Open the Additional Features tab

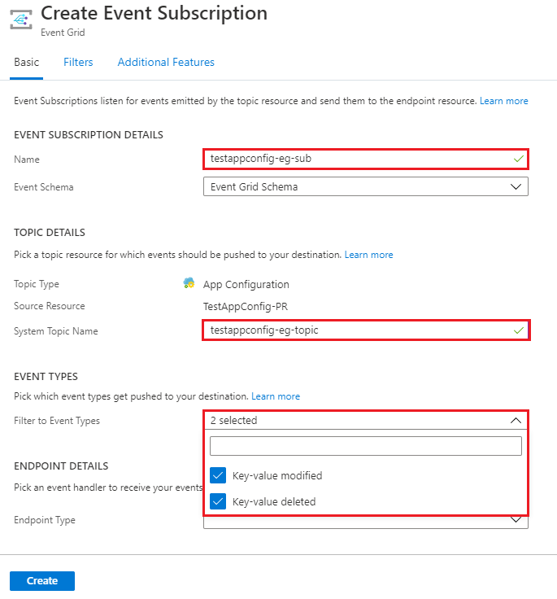coord(166,62)
